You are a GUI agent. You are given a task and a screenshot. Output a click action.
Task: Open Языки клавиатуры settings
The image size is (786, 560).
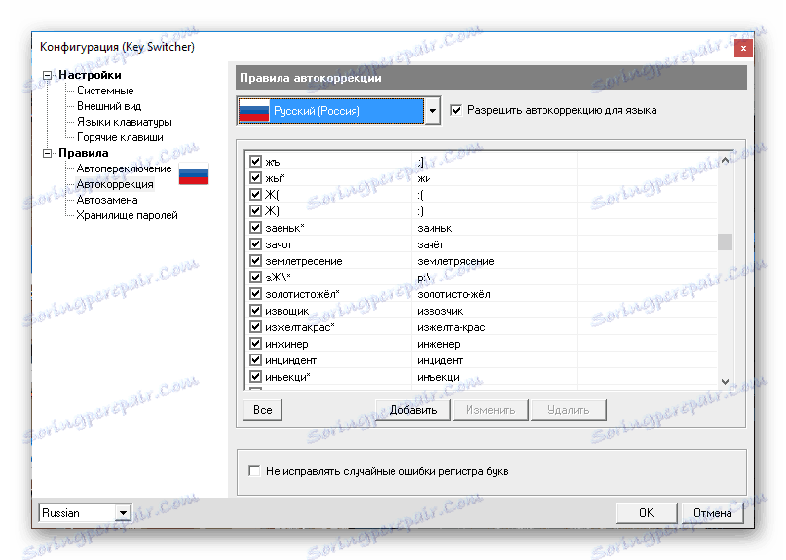125,122
